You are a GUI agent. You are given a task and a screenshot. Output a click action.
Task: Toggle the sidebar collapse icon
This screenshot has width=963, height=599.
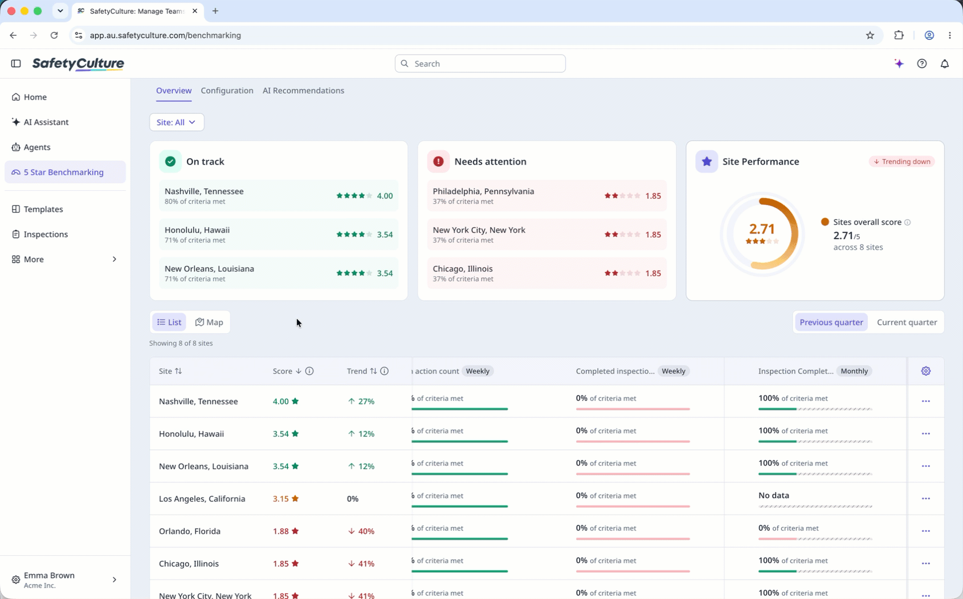pyautogui.click(x=16, y=63)
